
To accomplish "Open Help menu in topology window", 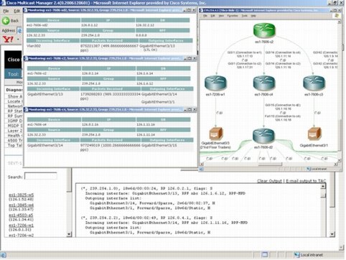I will (x=253, y=16).
